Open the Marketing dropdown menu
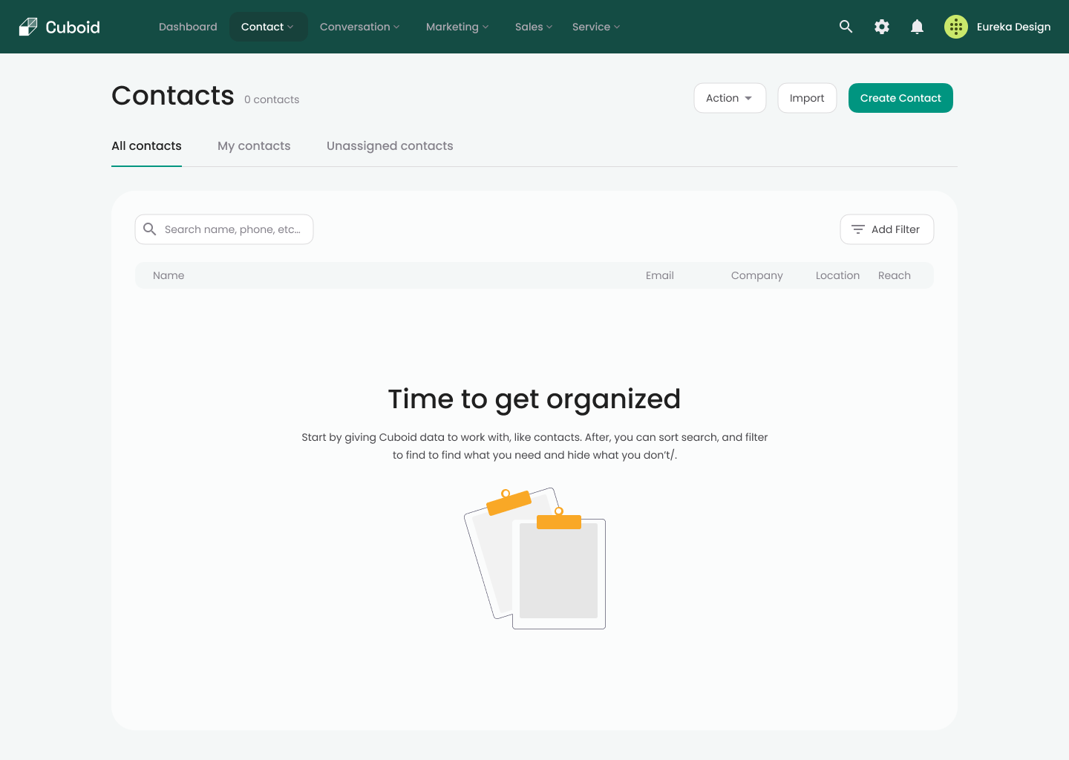The height and width of the screenshot is (760, 1069). 457,27
